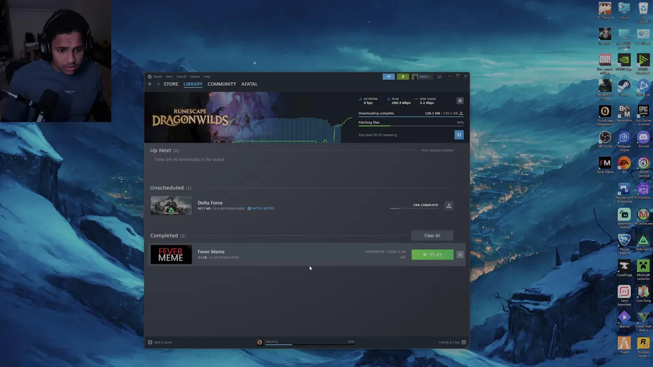The image size is (653, 367).
Task: Open the Steam menu
Action: [155, 76]
